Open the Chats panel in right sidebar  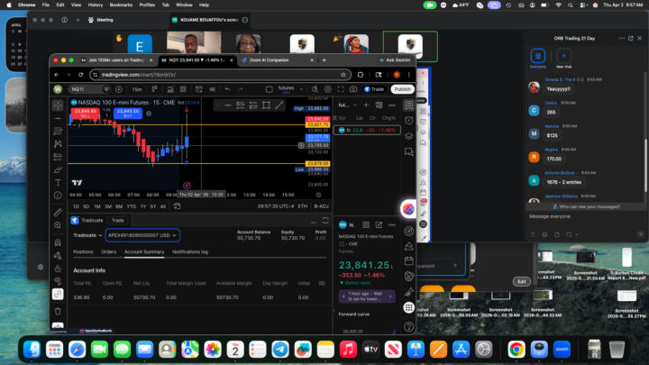pyautogui.click(x=409, y=152)
